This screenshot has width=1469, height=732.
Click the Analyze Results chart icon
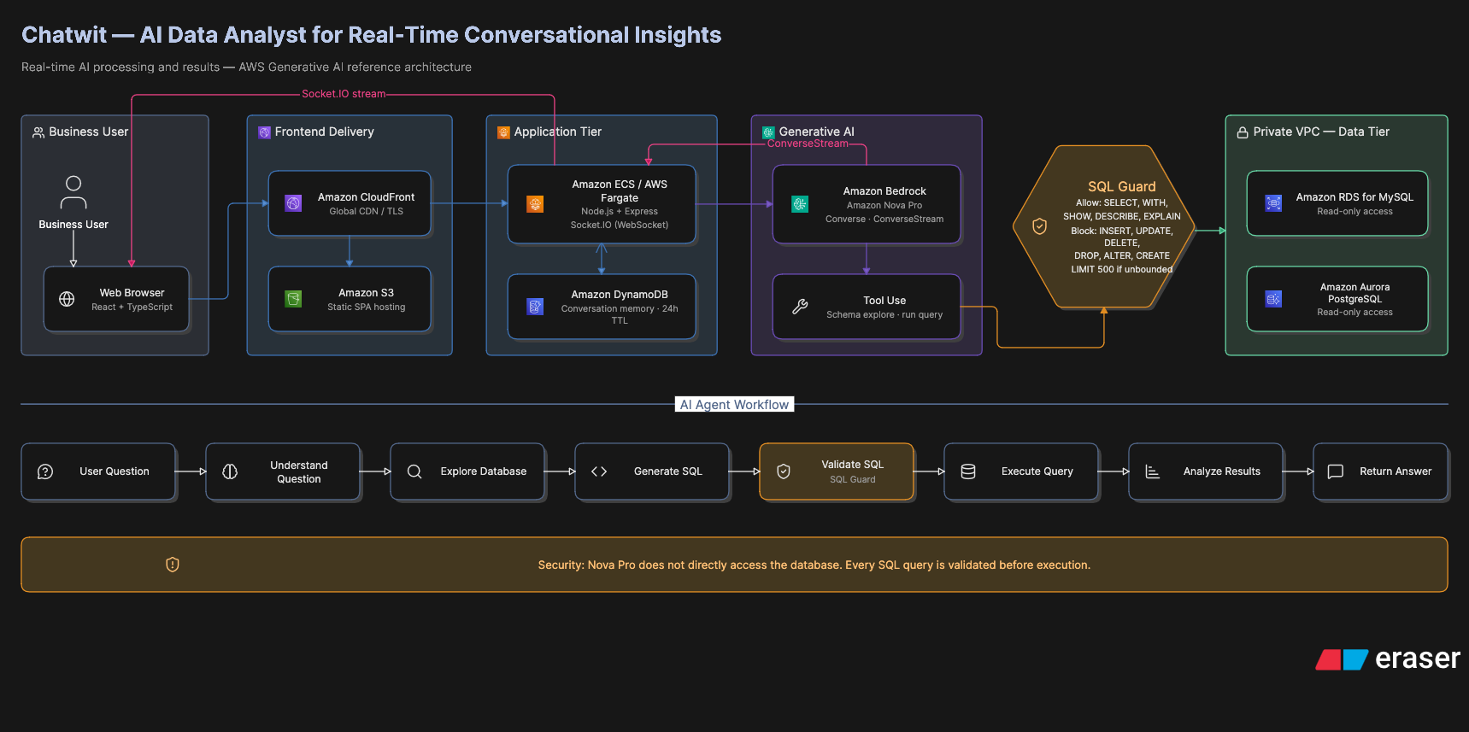tap(1153, 471)
